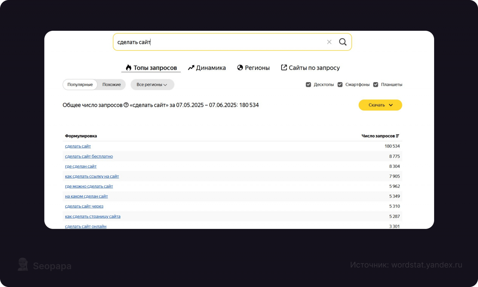Click the 5 310 request count
478x287 pixels.
394,206
